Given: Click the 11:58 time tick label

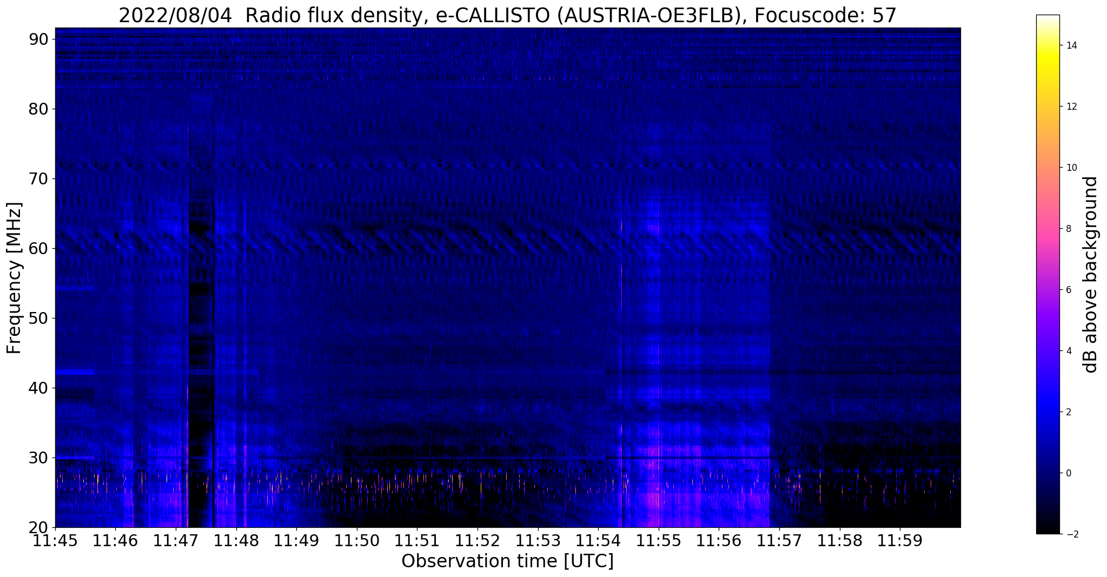Looking at the screenshot, I should (839, 540).
